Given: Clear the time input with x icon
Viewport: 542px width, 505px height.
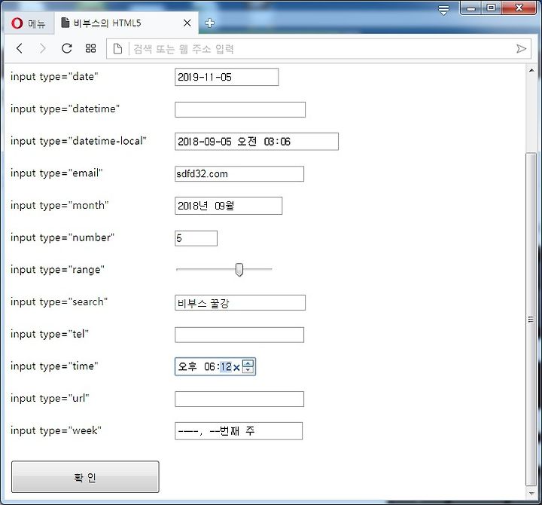Looking at the screenshot, I should pyautogui.click(x=236, y=368).
